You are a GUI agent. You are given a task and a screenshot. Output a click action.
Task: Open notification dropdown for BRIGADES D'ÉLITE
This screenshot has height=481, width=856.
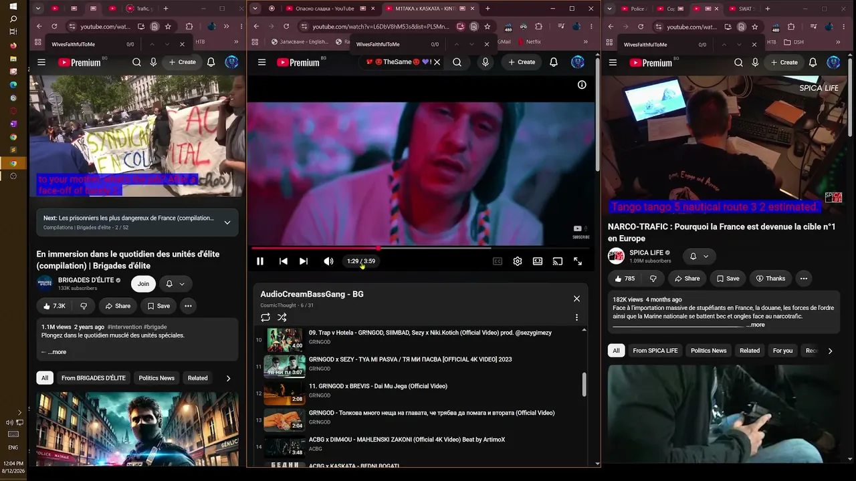[175, 284]
